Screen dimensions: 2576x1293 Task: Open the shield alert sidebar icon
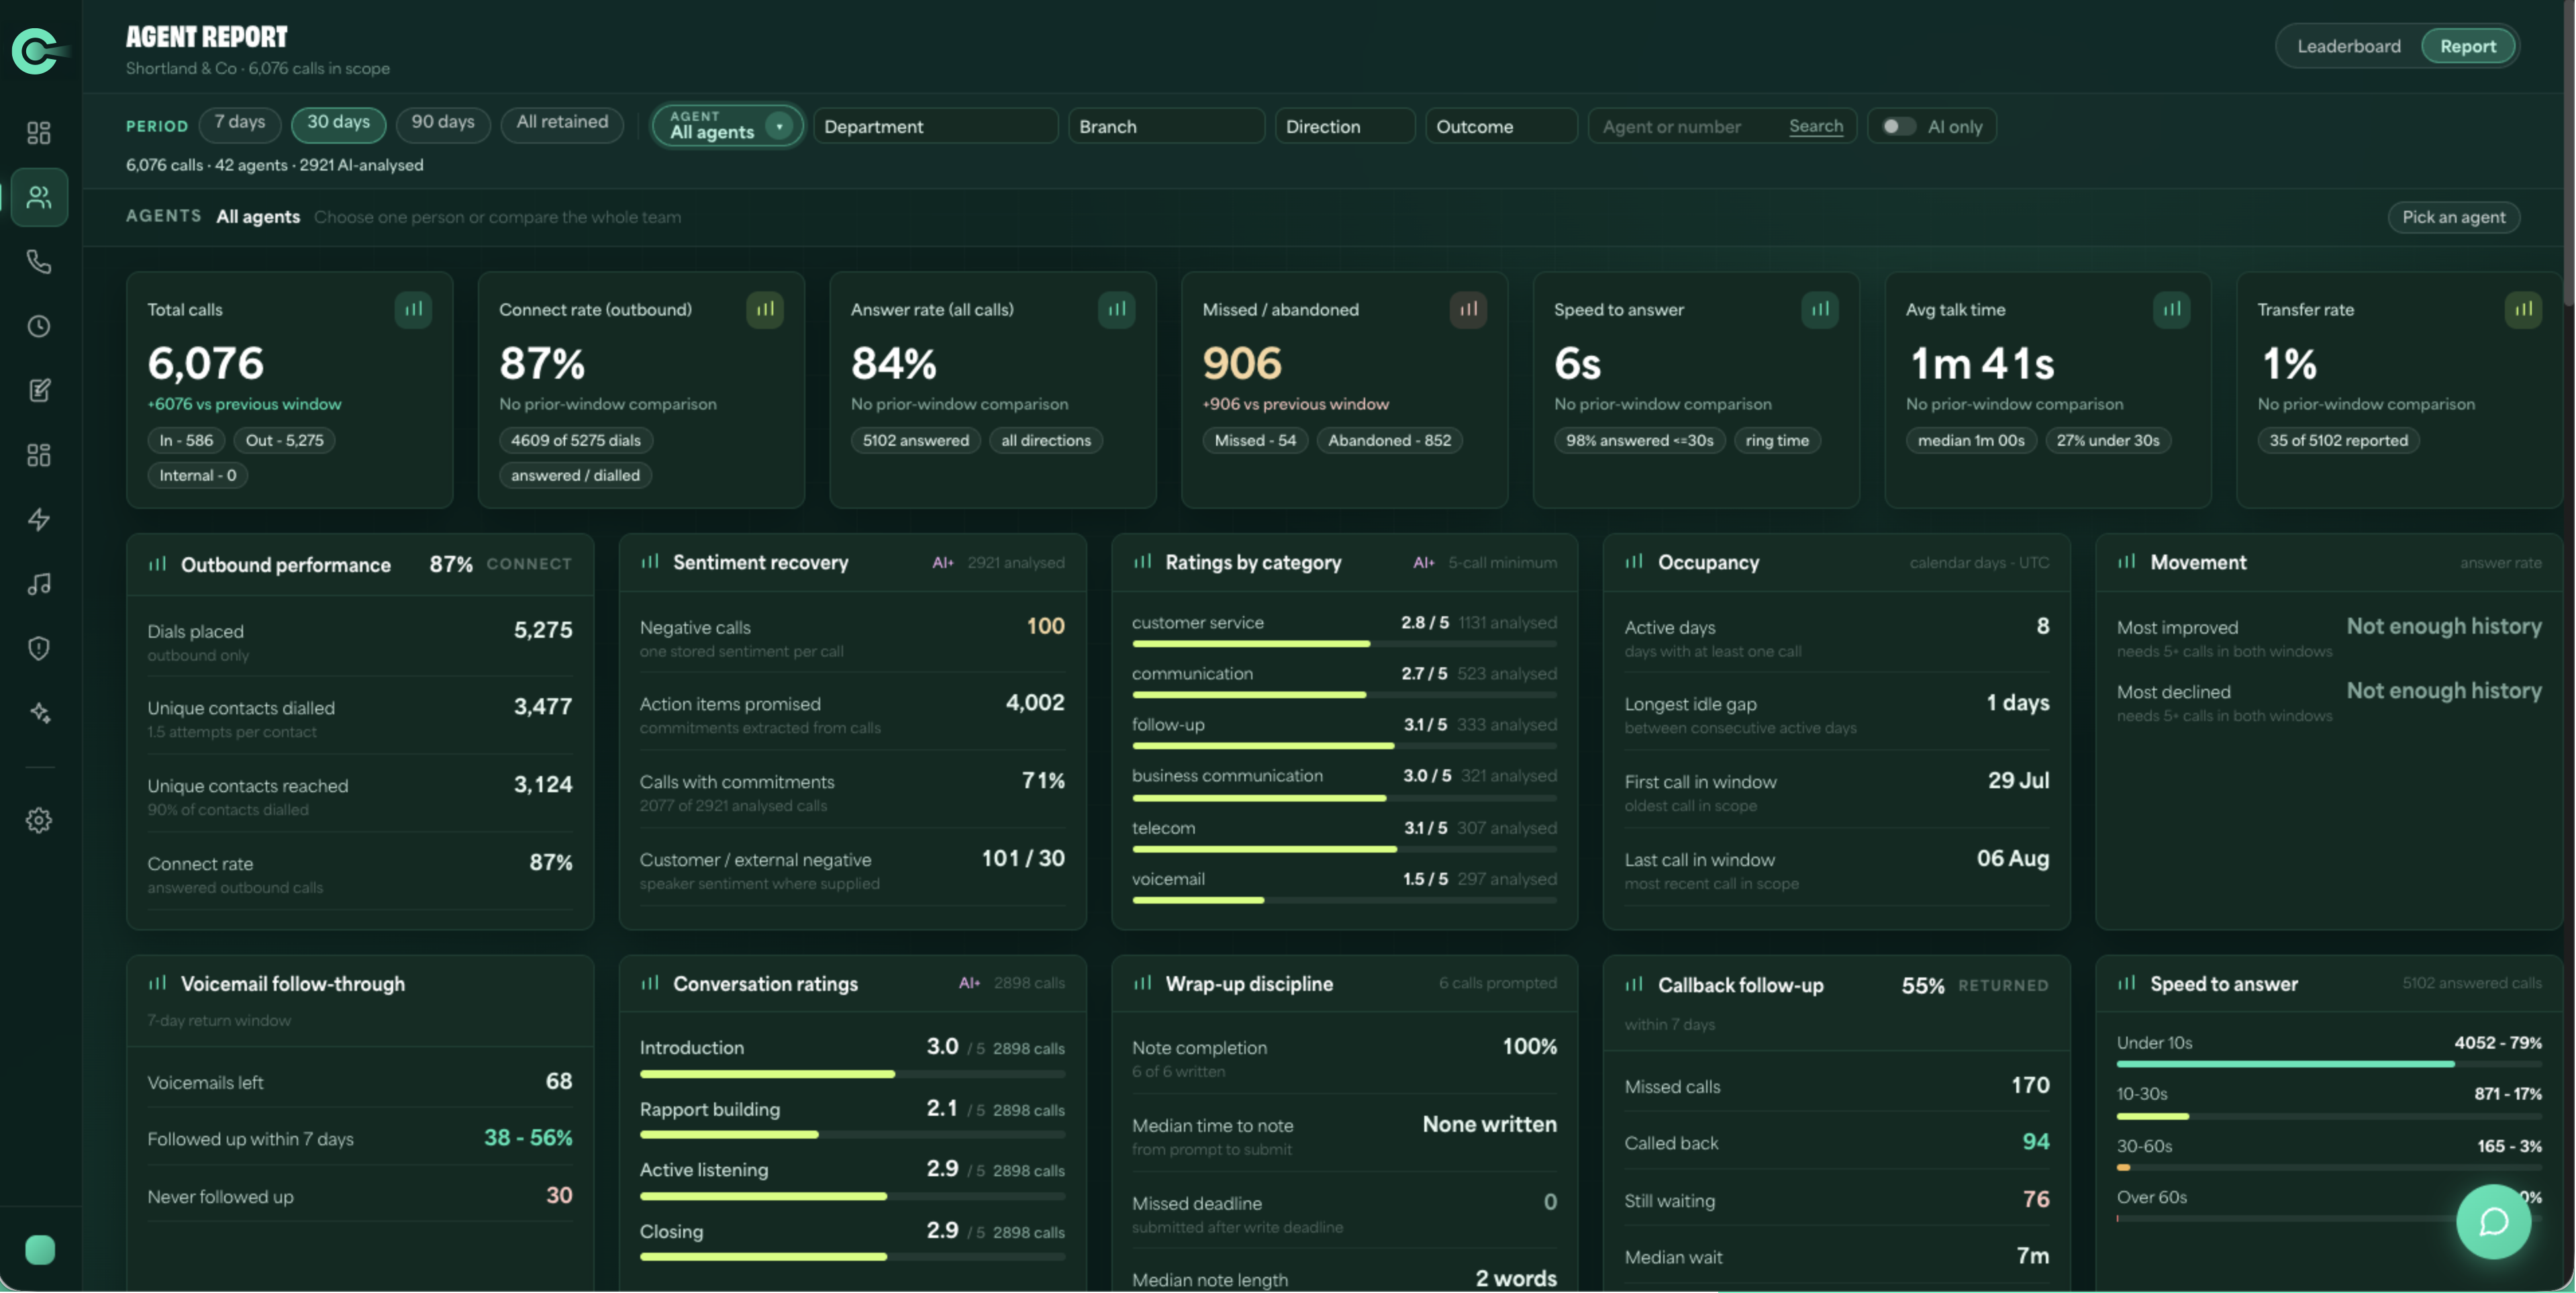tap(39, 648)
